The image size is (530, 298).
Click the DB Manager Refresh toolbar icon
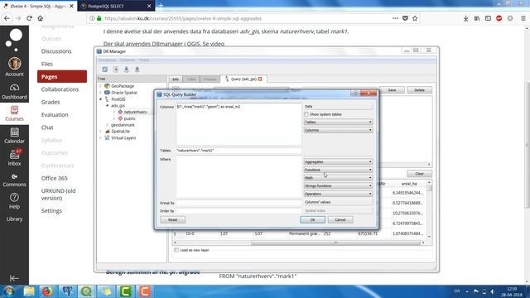pyautogui.click(x=105, y=70)
